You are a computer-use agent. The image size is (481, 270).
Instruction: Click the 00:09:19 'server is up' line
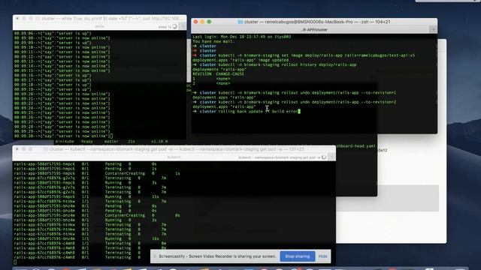53,89
